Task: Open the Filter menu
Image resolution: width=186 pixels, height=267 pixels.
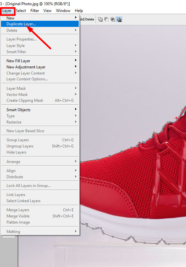Action: point(35,11)
